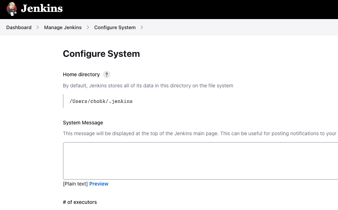
Task: Expand chevron after Dashboard breadcrumb
Action: click(x=38, y=27)
